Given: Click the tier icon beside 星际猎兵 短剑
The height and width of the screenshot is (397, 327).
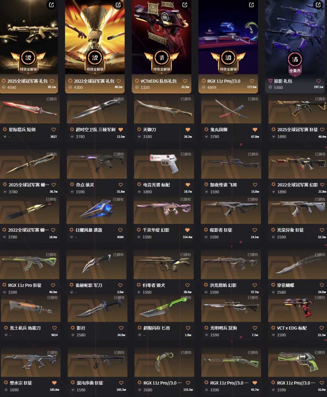Looking at the screenshot, I should pyautogui.click(x=5, y=129).
